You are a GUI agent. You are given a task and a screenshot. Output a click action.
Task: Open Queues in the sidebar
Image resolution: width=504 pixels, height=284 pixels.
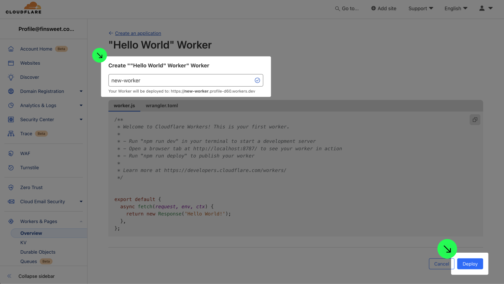[29, 261]
